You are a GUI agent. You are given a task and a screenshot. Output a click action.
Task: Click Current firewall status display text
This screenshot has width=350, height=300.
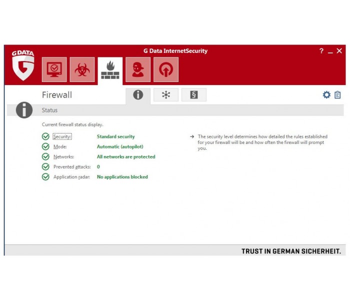(x=72, y=124)
